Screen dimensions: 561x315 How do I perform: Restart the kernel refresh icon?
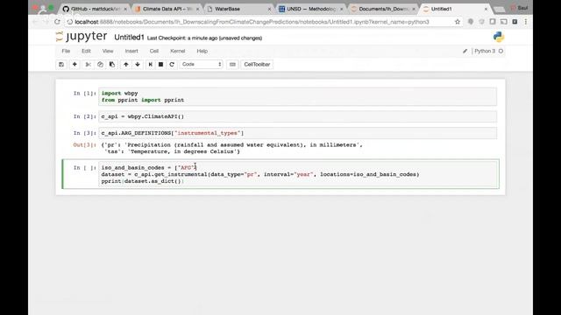coord(172,64)
